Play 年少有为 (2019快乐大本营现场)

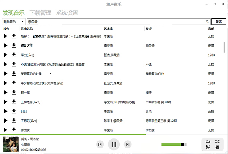tap(6, 83)
